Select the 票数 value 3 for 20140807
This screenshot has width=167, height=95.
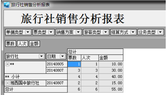pyautogui.click(x=74, y=70)
